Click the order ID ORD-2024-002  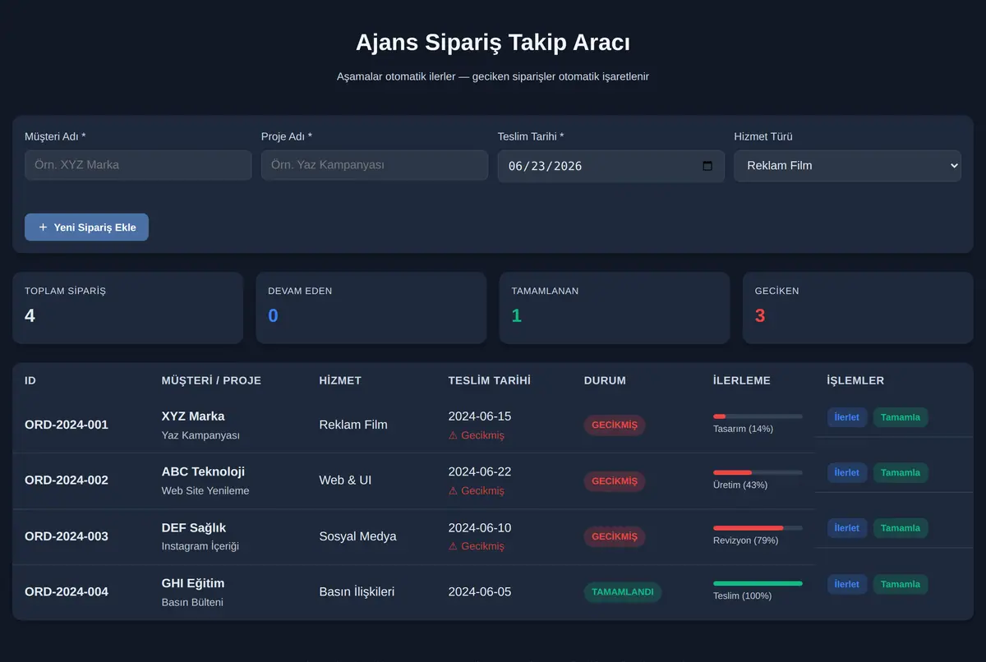click(67, 480)
